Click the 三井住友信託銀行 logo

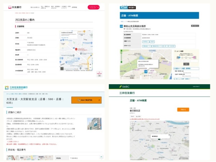point(16,87)
